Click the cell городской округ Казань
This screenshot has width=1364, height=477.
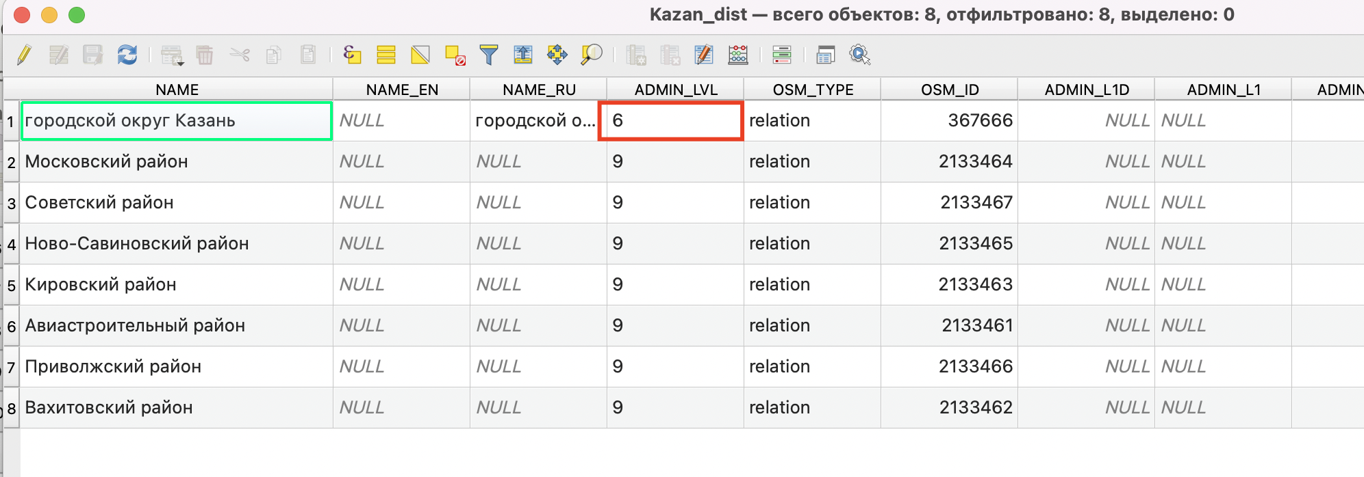(177, 121)
